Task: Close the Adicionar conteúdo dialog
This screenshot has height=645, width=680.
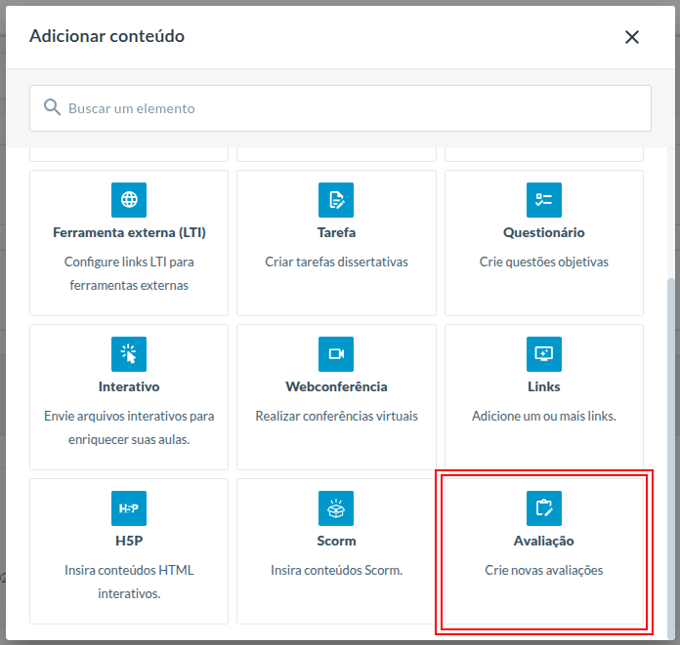Action: [632, 37]
